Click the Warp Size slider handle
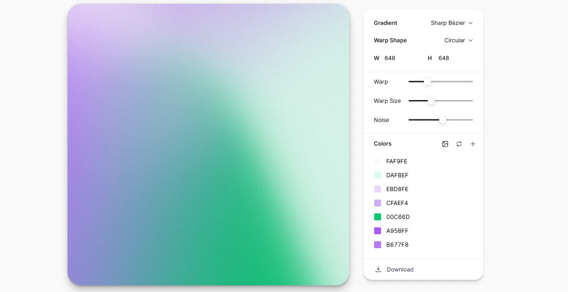The height and width of the screenshot is (292, 568). [x=431, y=101]
